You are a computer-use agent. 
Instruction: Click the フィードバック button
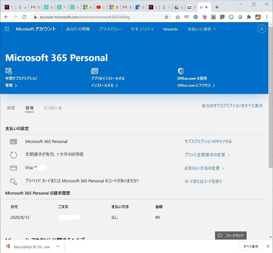coord(231,235)
